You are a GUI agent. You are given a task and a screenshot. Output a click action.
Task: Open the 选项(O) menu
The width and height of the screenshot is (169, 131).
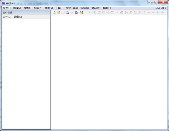(x=84, y=8)
